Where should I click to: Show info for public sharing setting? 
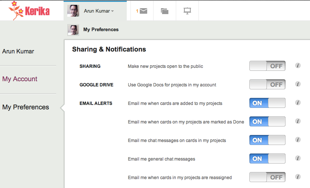click(298, 66)
